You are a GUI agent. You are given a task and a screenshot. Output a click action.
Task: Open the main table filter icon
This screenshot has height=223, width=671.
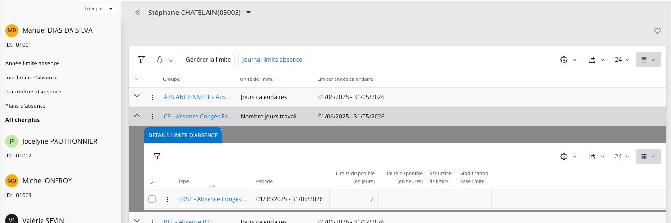[x=141, y=60]
